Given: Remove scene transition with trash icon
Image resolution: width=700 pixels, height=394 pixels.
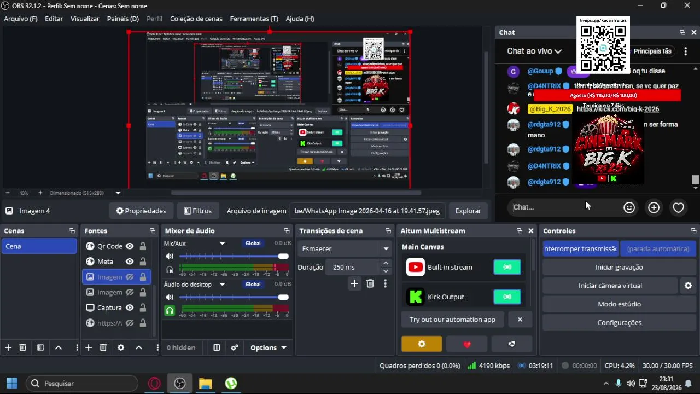Looking at the screenshot, I should (x=370, y=283).
